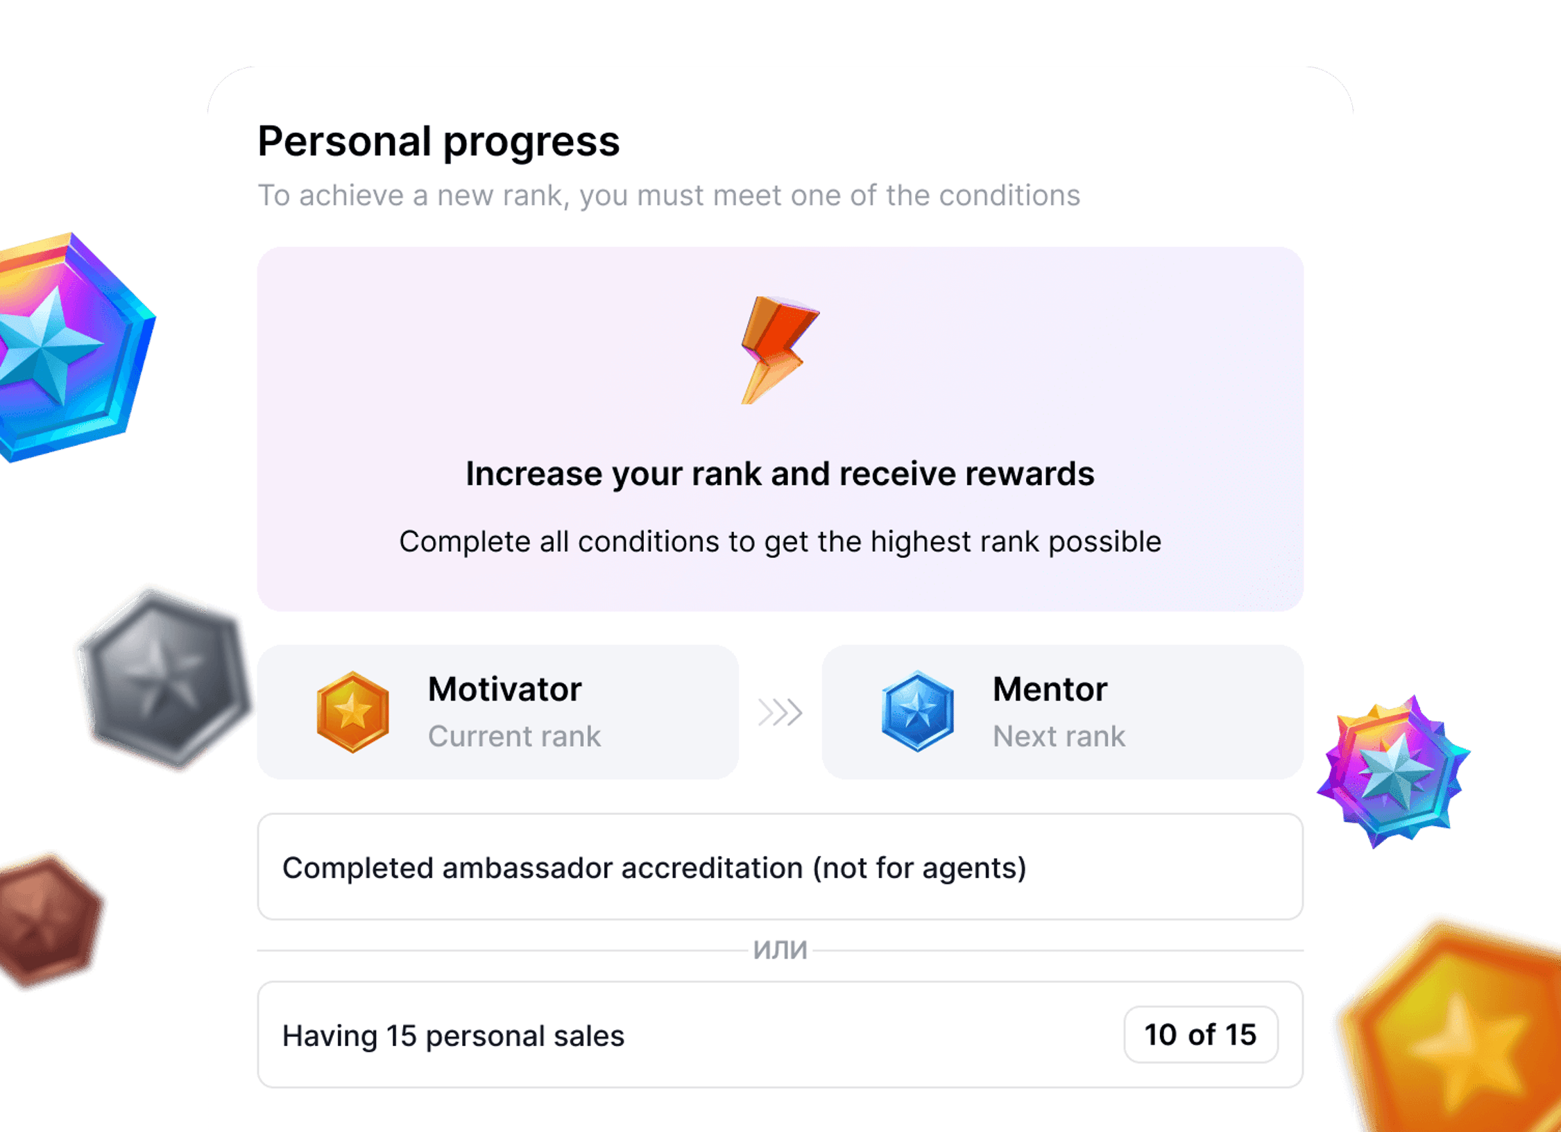
Task: Open the Mentor next rank card
Action: tap(1062, 712)
